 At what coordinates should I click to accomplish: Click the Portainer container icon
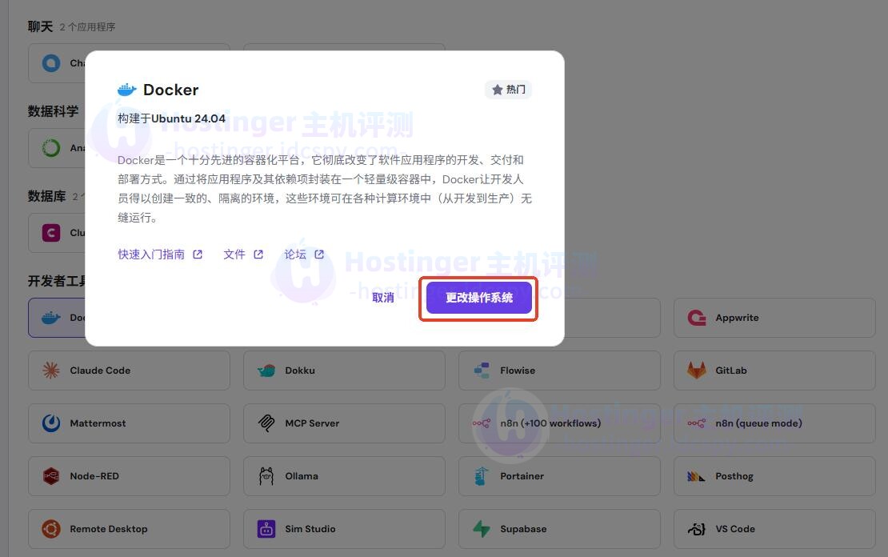(x=482, y=475)
